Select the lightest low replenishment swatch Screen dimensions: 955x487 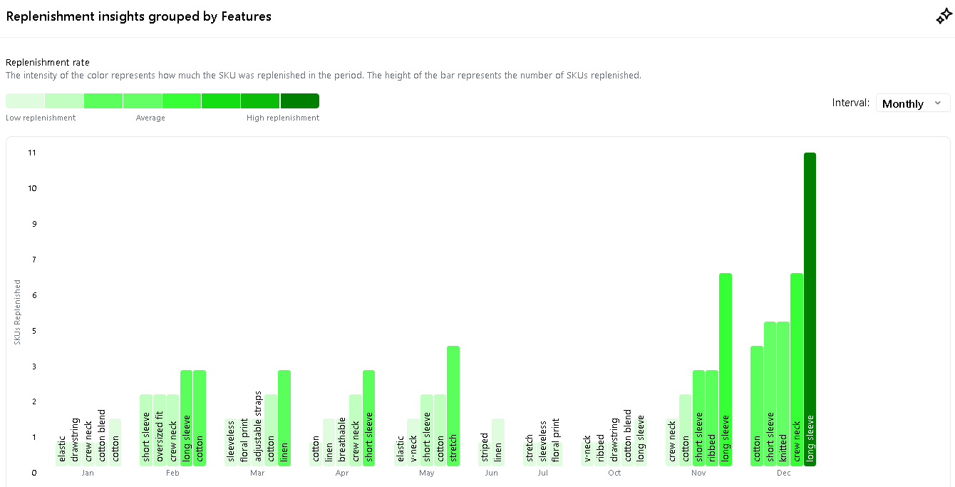point(25,101)
